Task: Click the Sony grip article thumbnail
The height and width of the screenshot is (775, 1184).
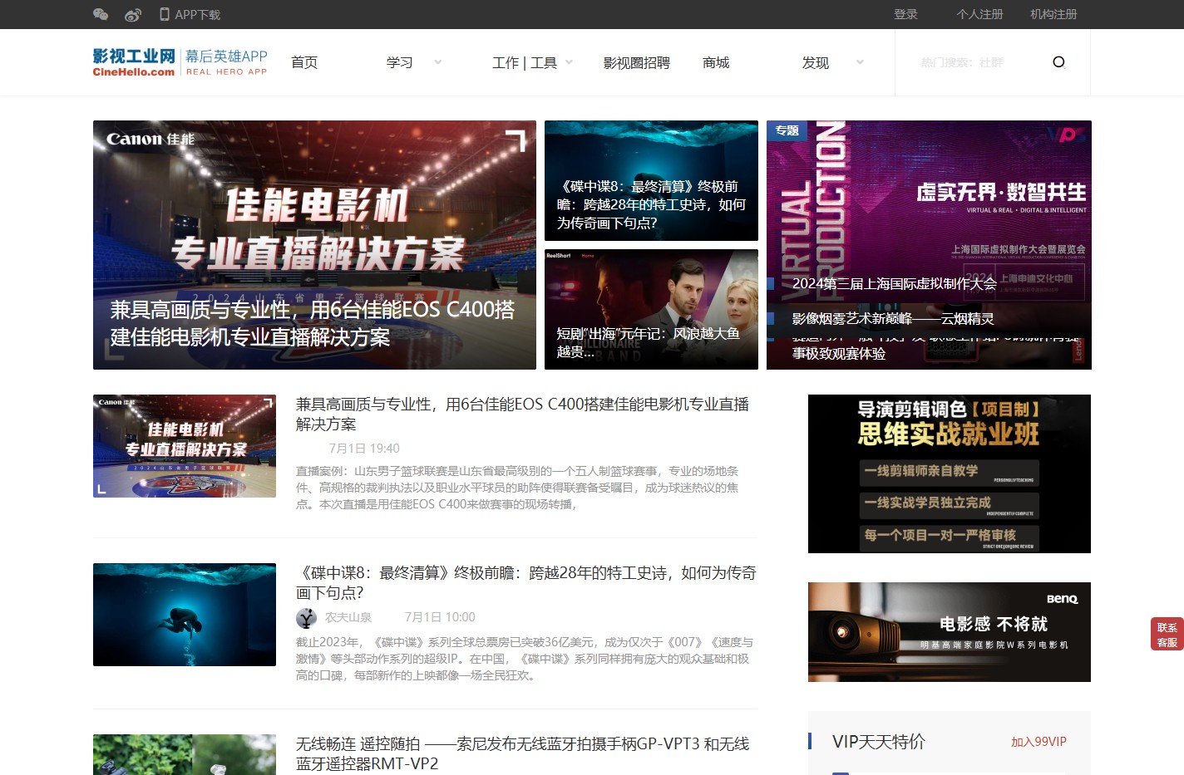Action: 185,754
